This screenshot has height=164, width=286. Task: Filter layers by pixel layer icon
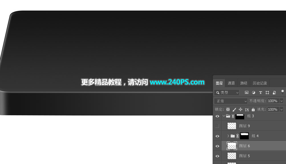(247, 93)
